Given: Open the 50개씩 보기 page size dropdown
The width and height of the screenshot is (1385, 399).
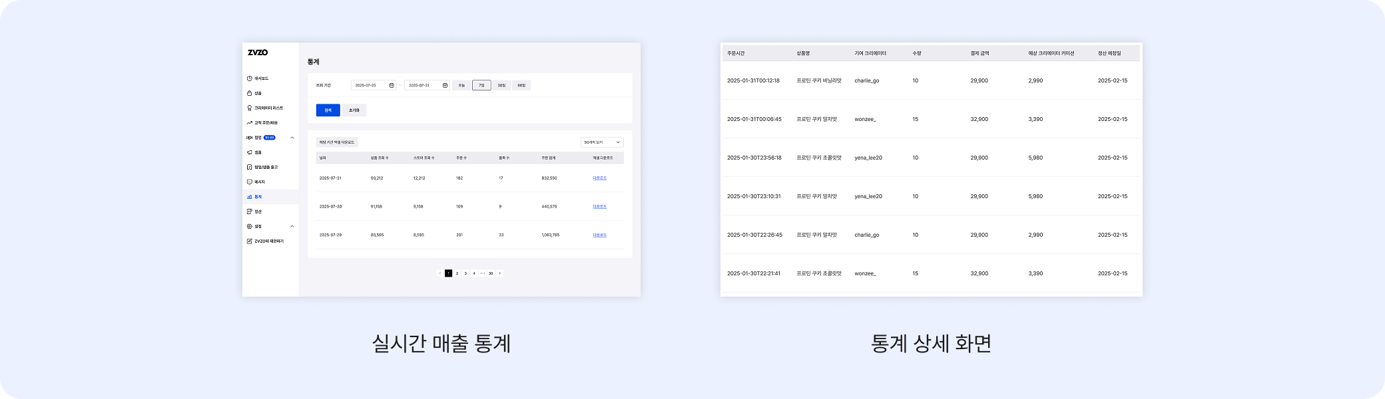Looking at the screenshot, I should (602, 142).
